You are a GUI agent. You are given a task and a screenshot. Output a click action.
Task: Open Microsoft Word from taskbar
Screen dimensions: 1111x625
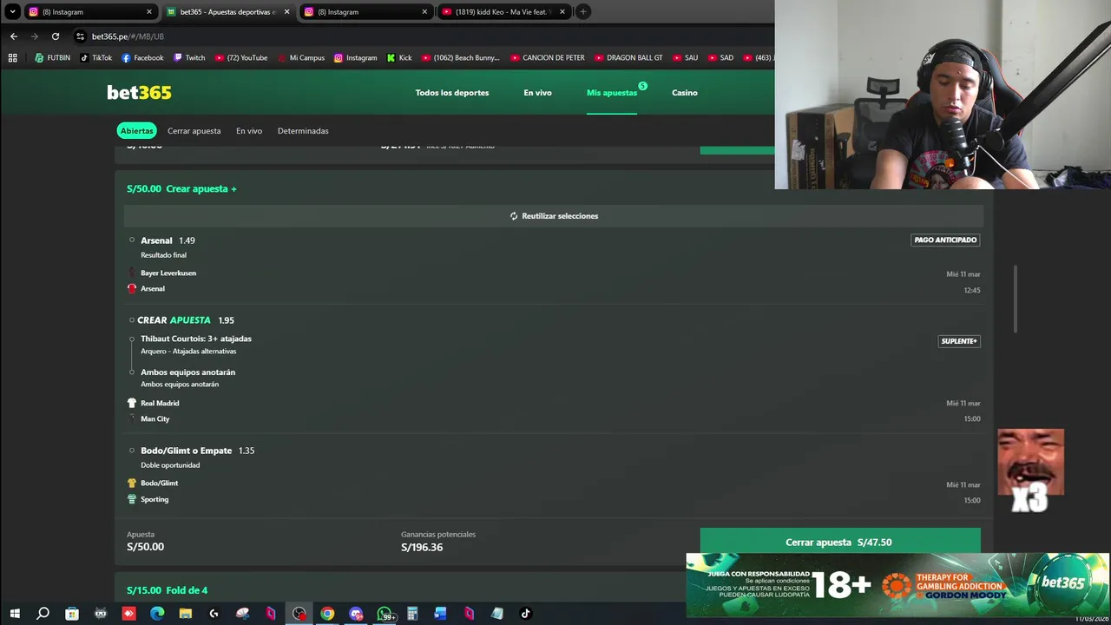(440, 614)
